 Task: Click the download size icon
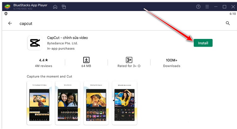[x=86, y=60]
